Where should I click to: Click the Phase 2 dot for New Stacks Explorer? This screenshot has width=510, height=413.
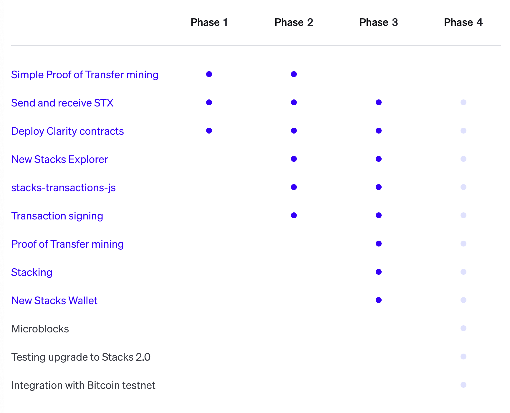(x=294, y=159)
